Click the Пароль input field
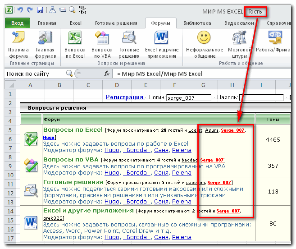296x249 pixels. click(x=261, y=97)
